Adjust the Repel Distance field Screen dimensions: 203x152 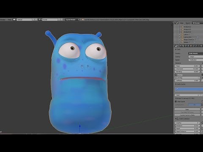[x=187, y=131]
